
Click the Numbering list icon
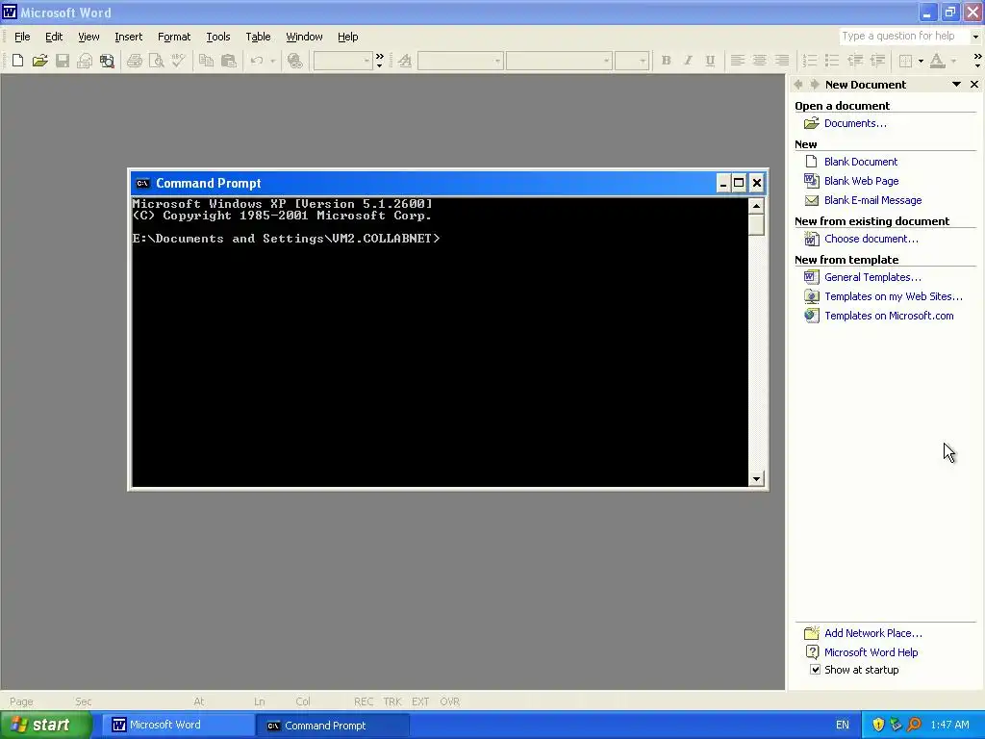810,61
